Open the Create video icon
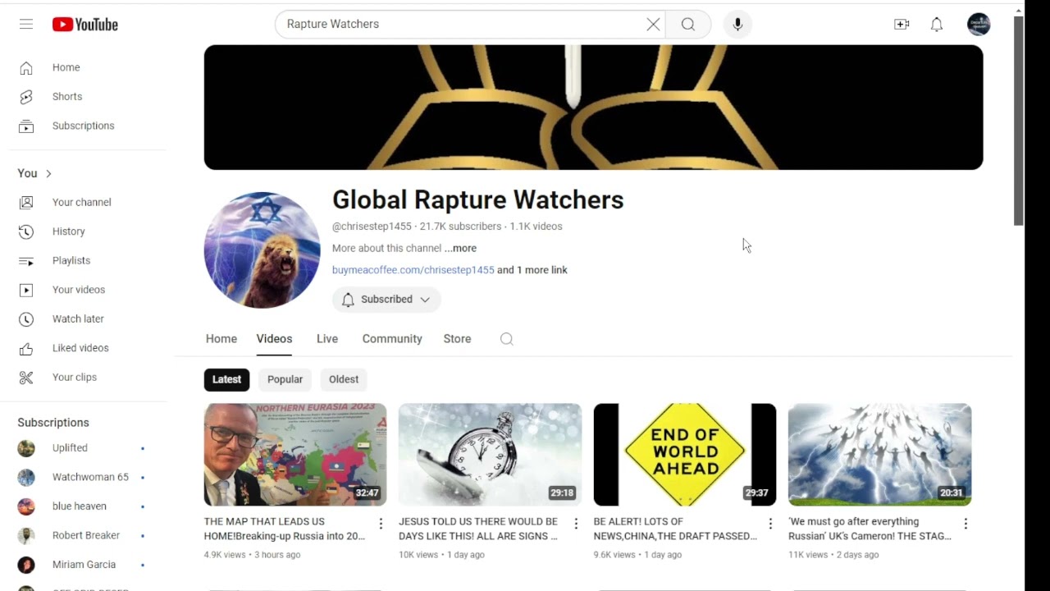 (902, 25)
